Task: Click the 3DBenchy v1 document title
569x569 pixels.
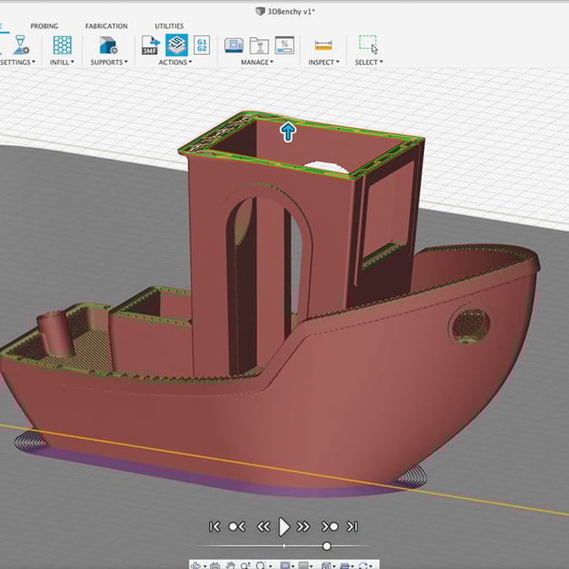Action: [x=291, y=11]
